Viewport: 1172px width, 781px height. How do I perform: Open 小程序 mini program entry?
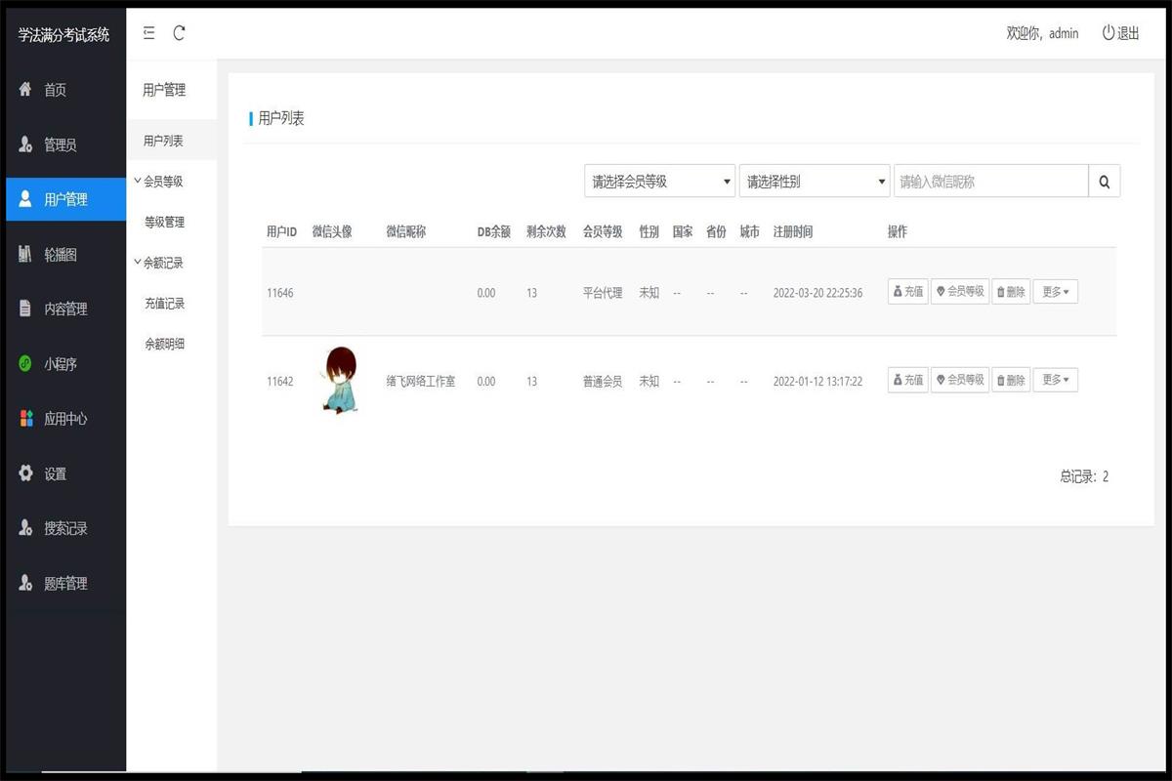coord(65,364)
